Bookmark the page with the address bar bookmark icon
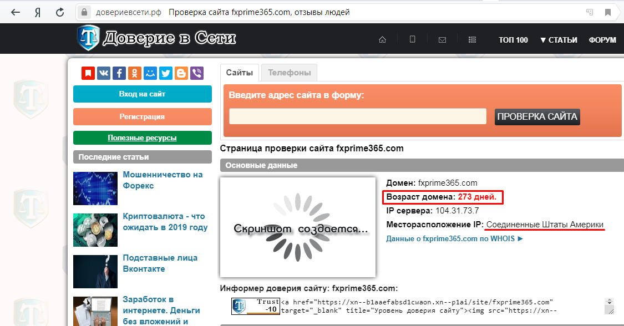The height and width of the screenshot is (326, 624). [608, 12]
